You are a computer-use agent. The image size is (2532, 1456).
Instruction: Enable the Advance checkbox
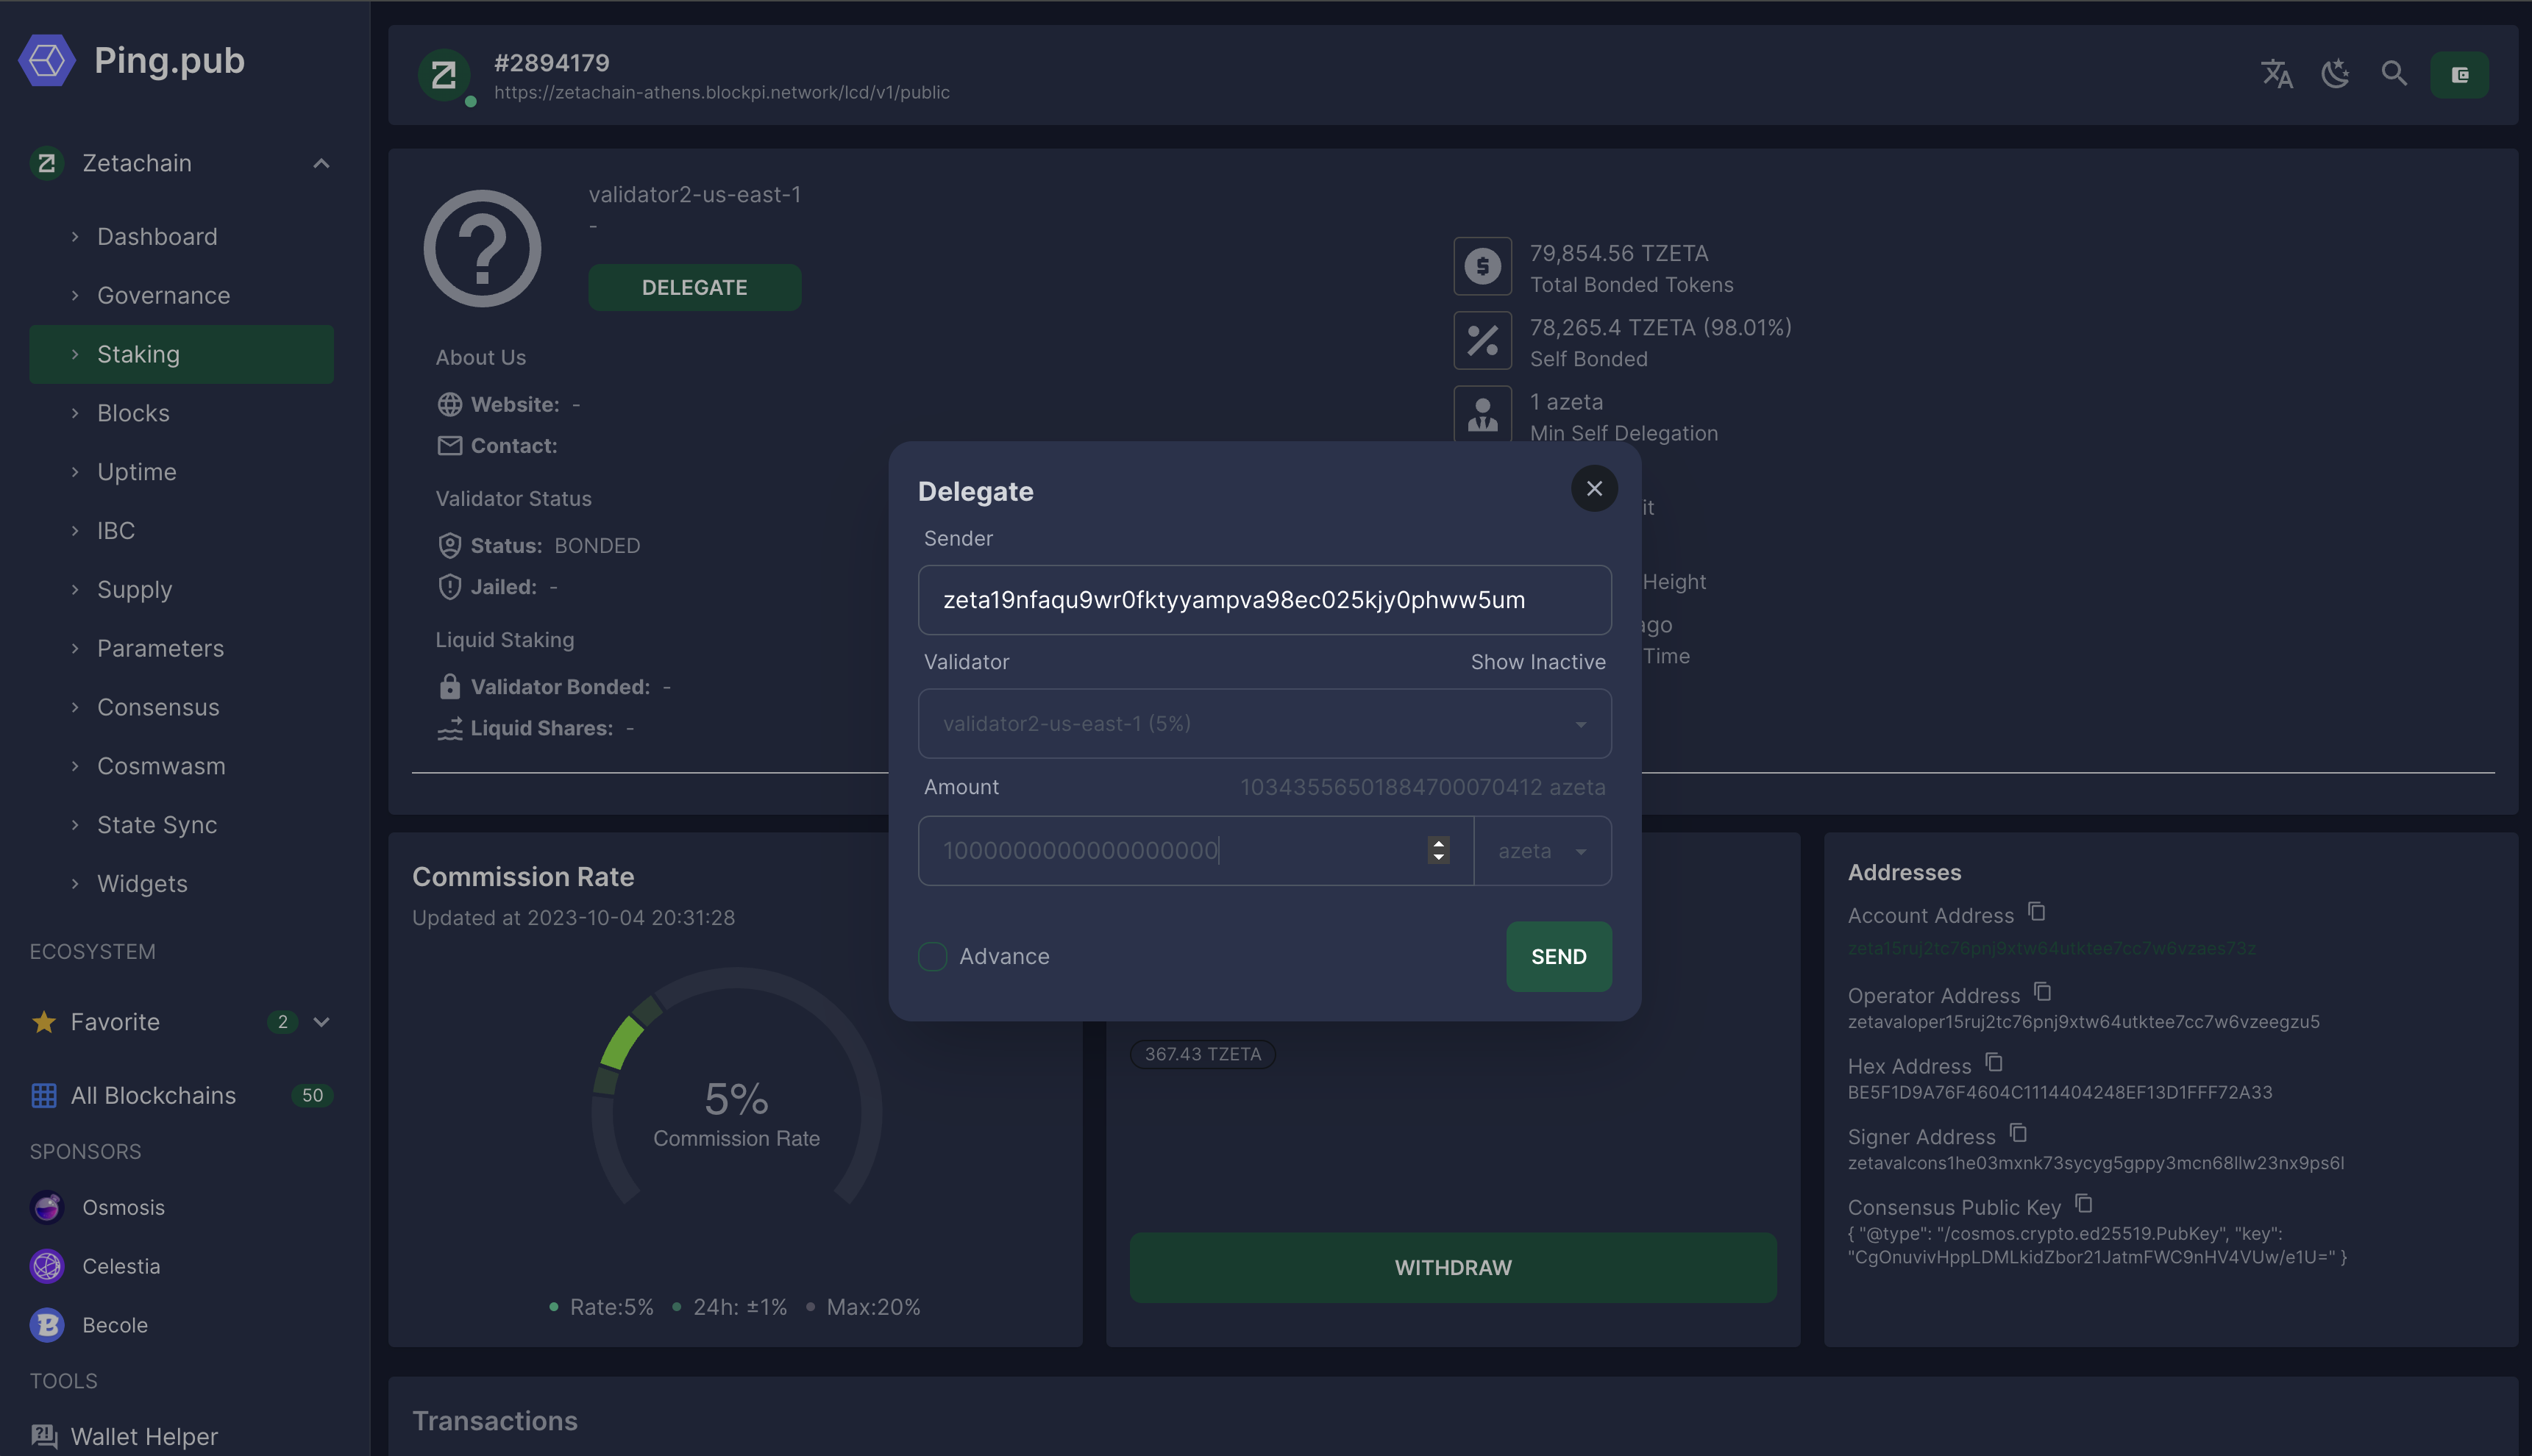(932, 957)
